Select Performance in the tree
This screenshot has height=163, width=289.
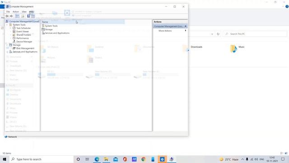(23, 38)
